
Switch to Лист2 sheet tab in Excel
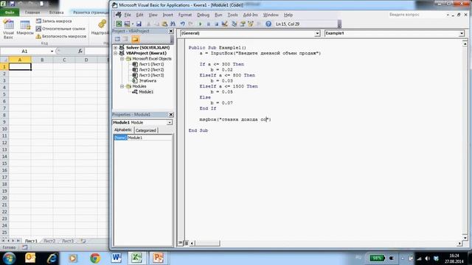[x=49, y=241]
